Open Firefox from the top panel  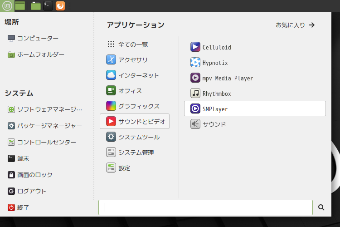click(x=60, y=6)
